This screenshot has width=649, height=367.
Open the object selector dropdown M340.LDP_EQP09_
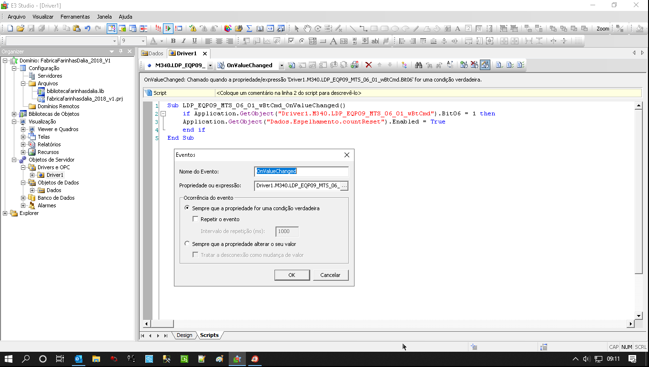tap(210, 65)
